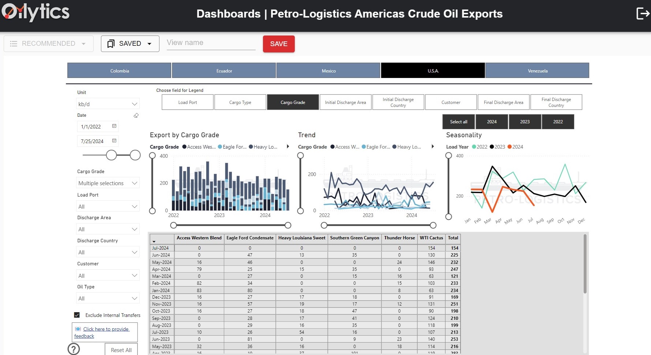Toggle the Select all years button
The image size is (651, 355).
tap(459, 122)
